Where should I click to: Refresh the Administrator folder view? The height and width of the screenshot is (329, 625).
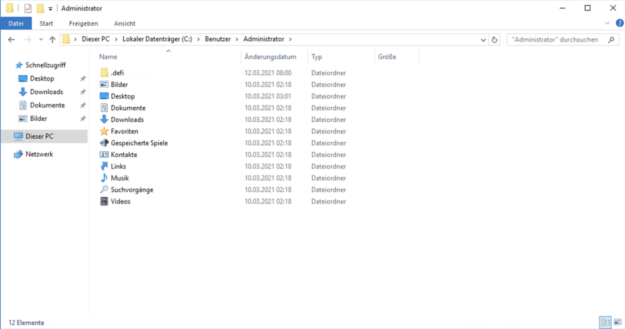[x=494, y=40]
